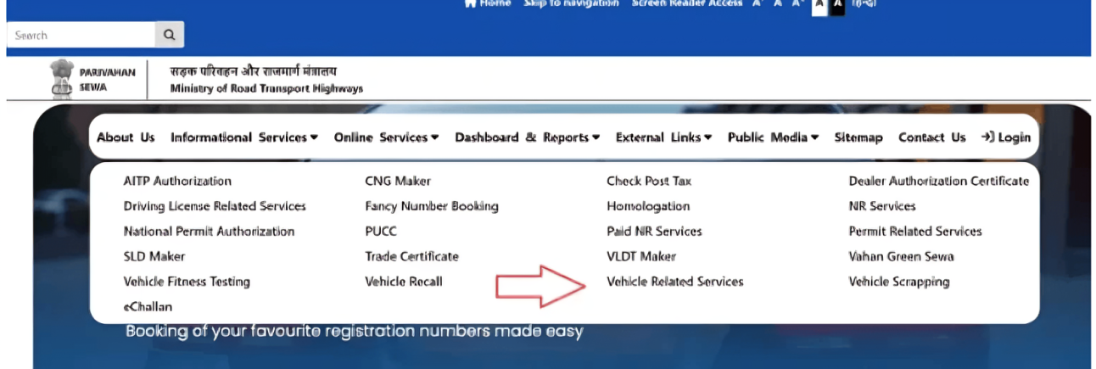Expand the Informational Services dropdown

[244, 137]
